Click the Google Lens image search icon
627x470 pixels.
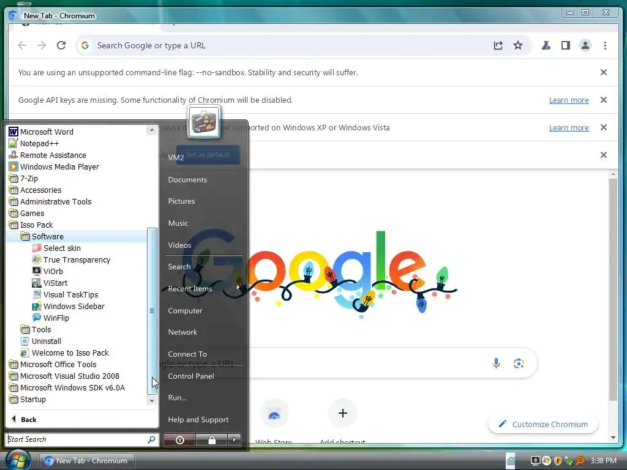519,364
